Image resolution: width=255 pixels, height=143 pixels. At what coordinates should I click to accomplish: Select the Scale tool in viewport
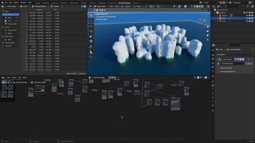91,36
